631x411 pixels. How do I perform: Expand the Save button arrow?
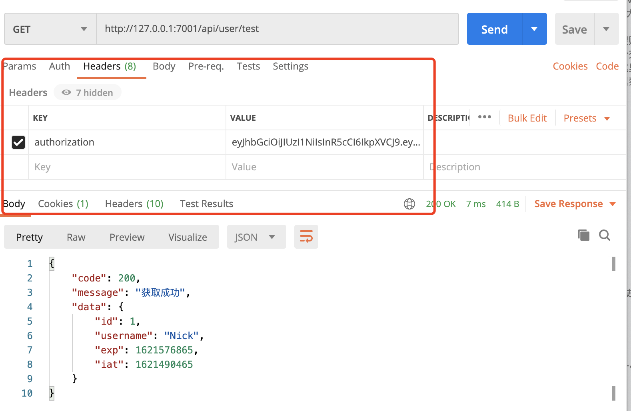click(x=606, y=29)
